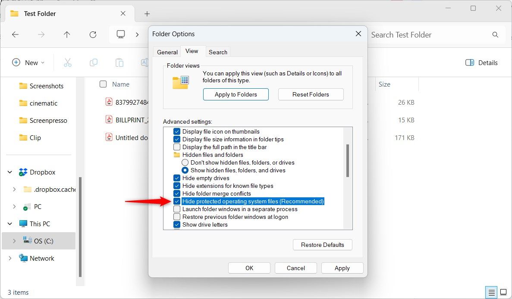
Task: Click the PDF icon of BILLPRINT file
Action: point(109,120)
